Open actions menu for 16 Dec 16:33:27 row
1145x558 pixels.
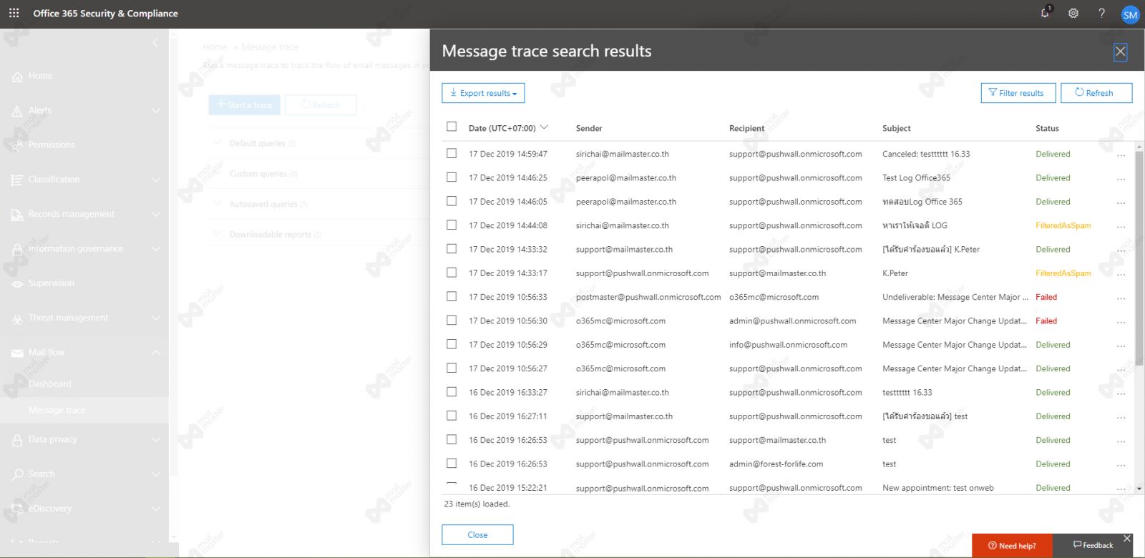(x=1121, y=393)
